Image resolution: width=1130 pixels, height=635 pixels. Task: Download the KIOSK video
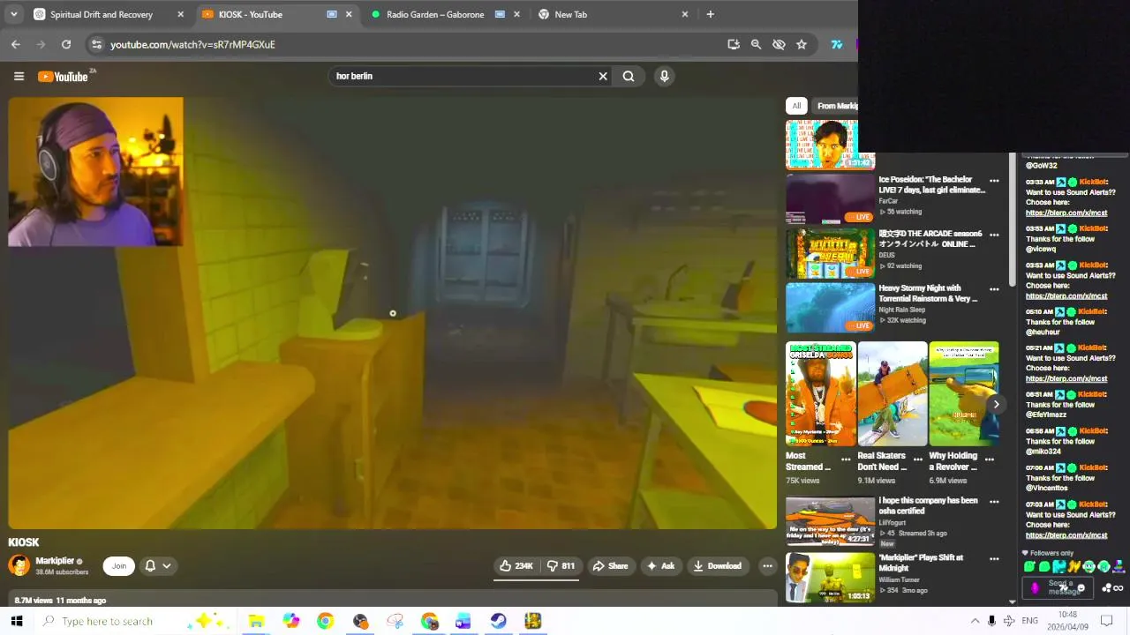717,566
